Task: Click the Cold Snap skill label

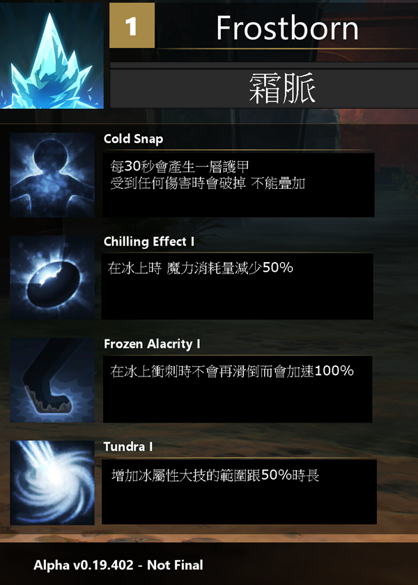Action: point(134,139)
